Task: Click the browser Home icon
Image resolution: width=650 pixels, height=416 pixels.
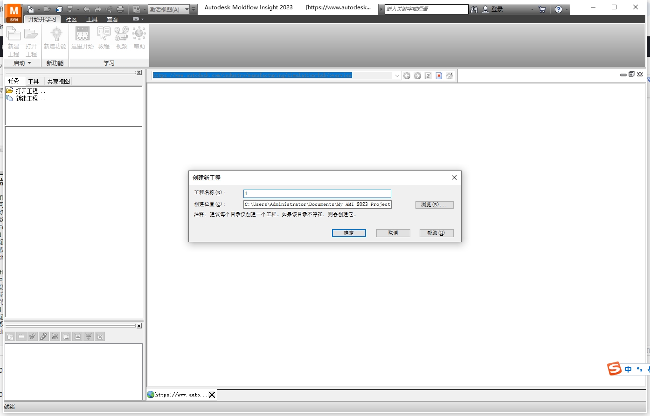Action: click(449, 76)
